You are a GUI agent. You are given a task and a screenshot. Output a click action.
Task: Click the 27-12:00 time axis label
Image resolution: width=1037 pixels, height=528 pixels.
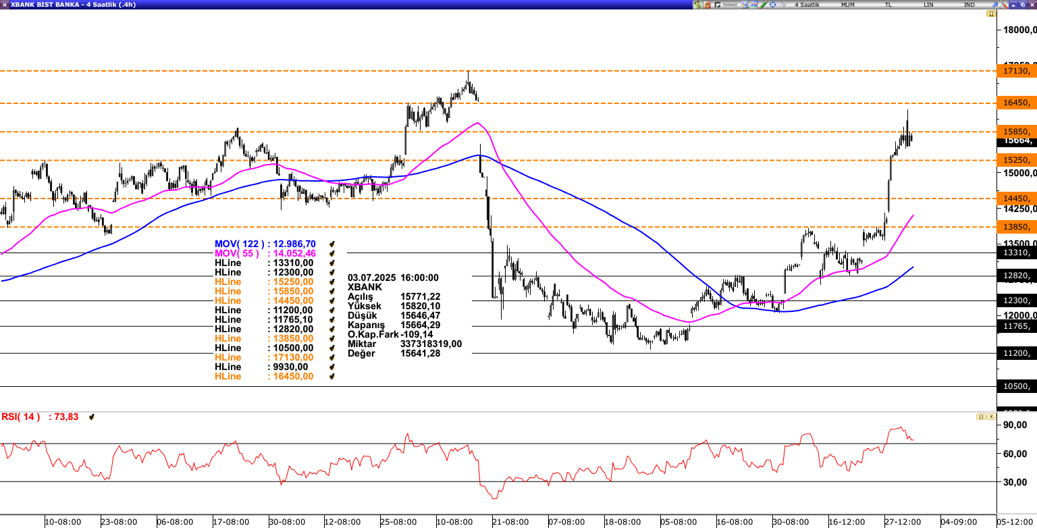(x=902, y=522)
